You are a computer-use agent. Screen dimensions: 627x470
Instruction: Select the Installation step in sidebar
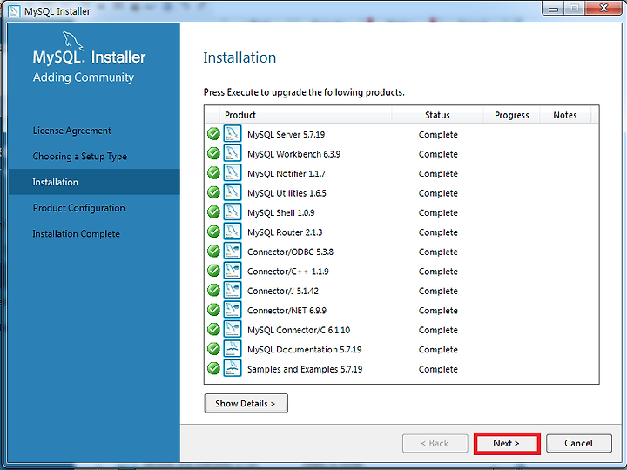94,182
